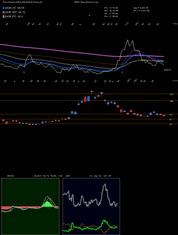Viewport: 178px width, 235px height.
Task: Click the white DOW MT legend swatch
Action: click(x=4, y=12)
